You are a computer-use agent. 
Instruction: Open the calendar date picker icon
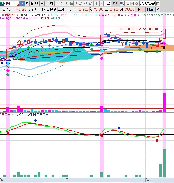click(x=158, y=4)
